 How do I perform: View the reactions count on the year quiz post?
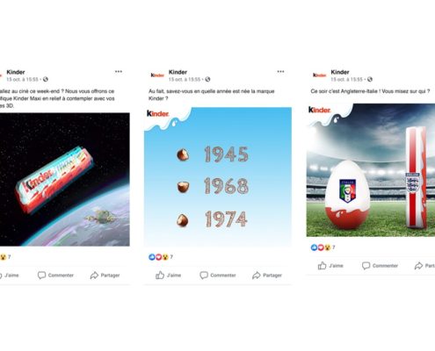click(x=161, y=257)
